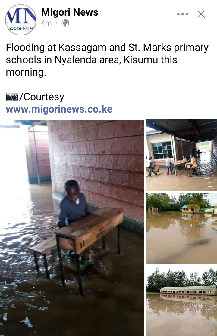Open photo of flooded long school building
This screenshot has width=217, height=336.
click(181, 301)
